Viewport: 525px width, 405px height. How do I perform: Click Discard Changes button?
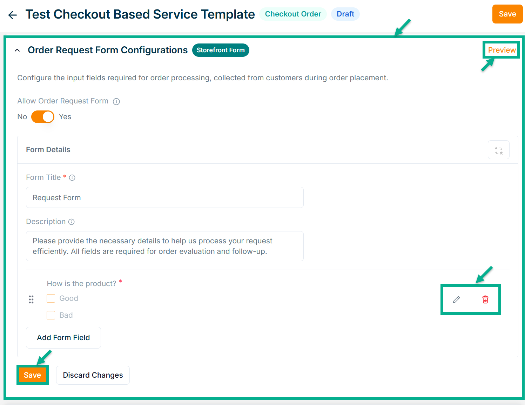pos(93,375)
